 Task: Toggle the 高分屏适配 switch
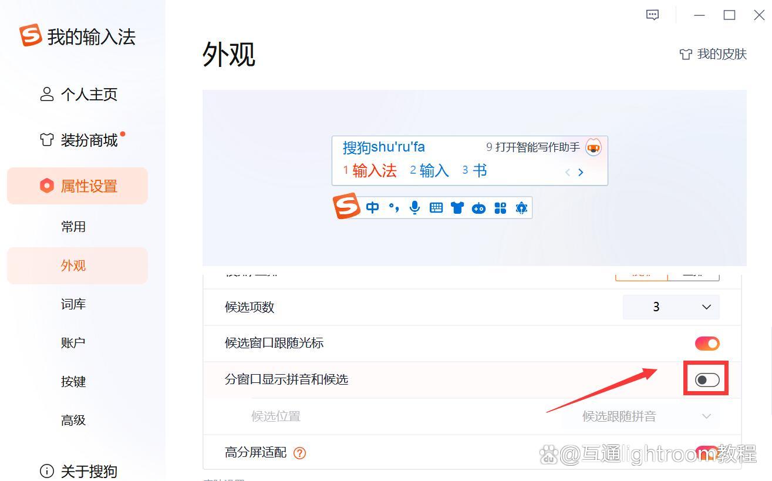coord(706,452)
